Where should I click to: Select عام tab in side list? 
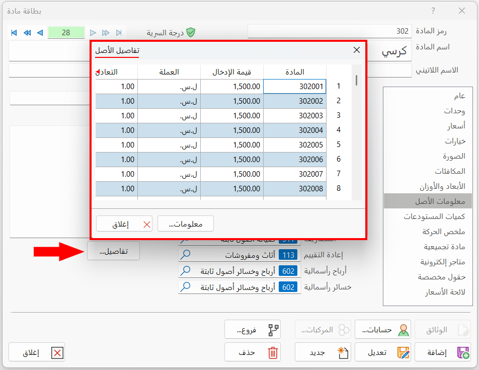click(x=428, y=96)
